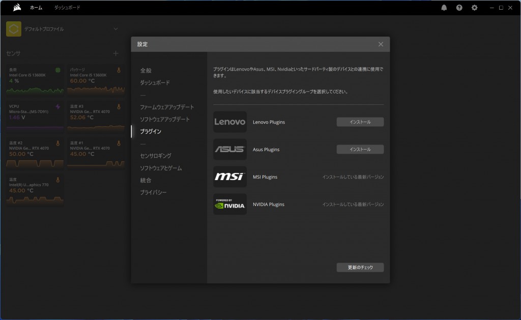Click the MSI plugin logo

click(230, 177)
